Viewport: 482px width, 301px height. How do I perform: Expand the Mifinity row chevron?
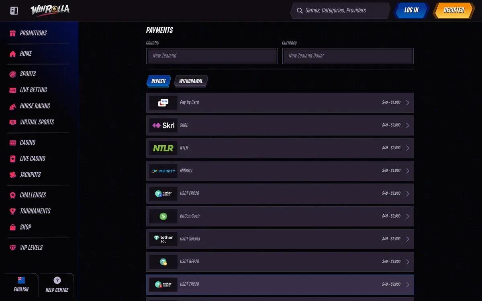[408, 171]
